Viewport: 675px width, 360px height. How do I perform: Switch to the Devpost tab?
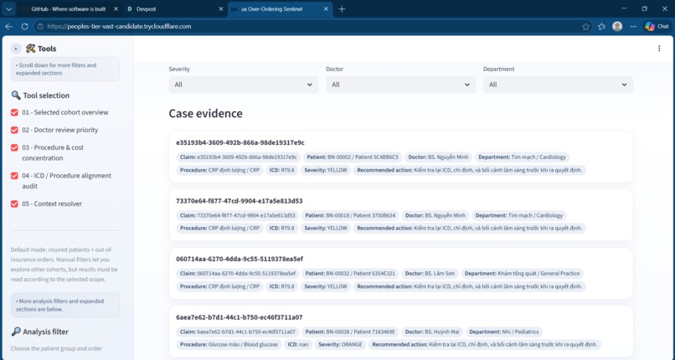(x=175, y=9)
